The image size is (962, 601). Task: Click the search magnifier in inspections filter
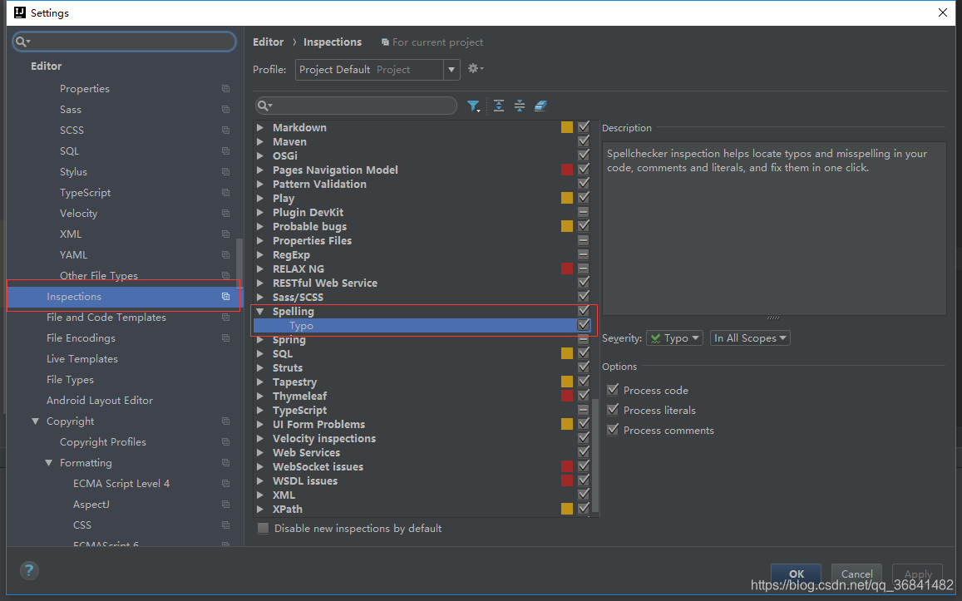tap(264, 106)
